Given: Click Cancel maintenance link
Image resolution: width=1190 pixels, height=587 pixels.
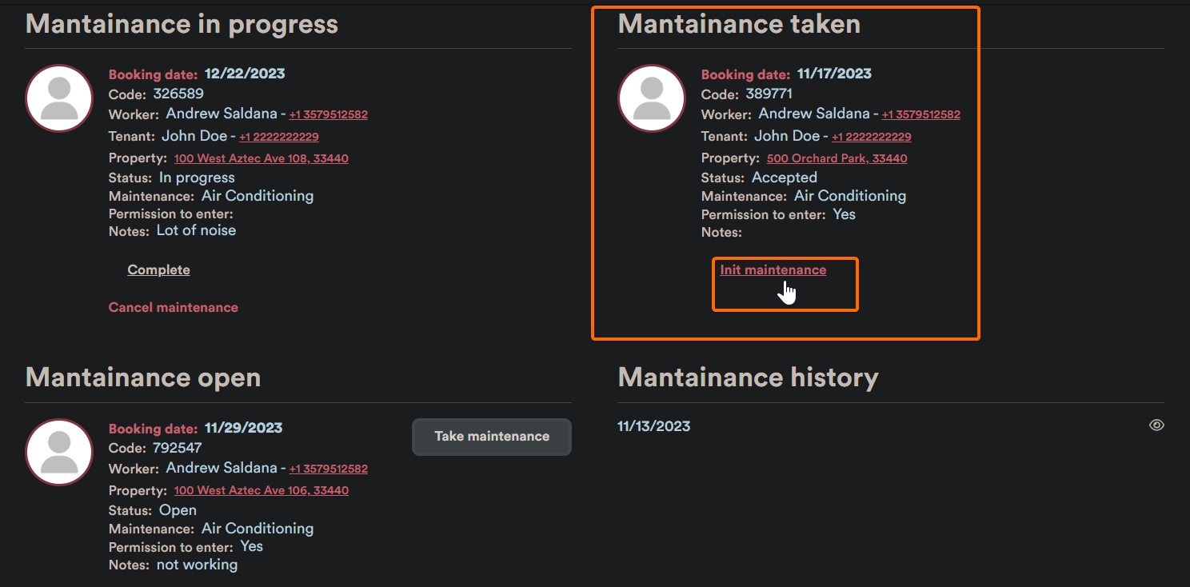Looking at the screenshot, I should click(173, 307).
